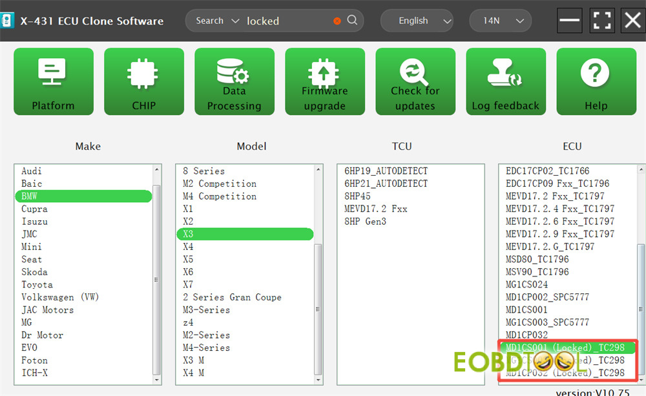Screen dimensions: 646x396
Task: Open the Help question mark button
Action: [596, 81]
